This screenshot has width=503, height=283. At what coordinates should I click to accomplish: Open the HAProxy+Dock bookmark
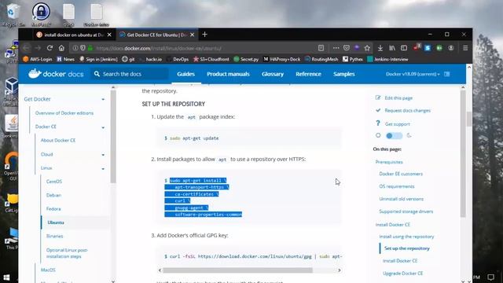coord(281,59)
